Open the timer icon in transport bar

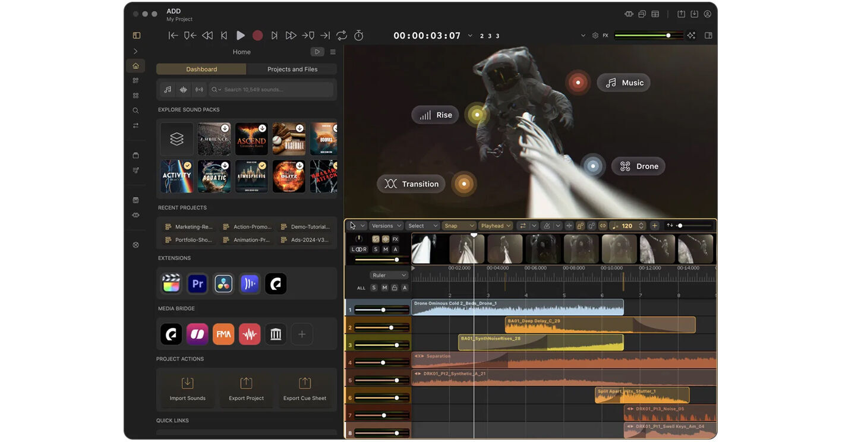coord(359,36)
